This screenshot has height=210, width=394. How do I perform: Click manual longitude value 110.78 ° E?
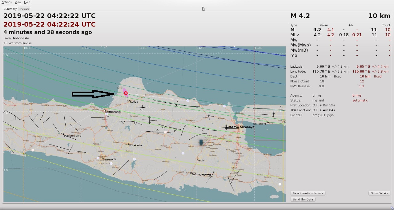(321, 71)
